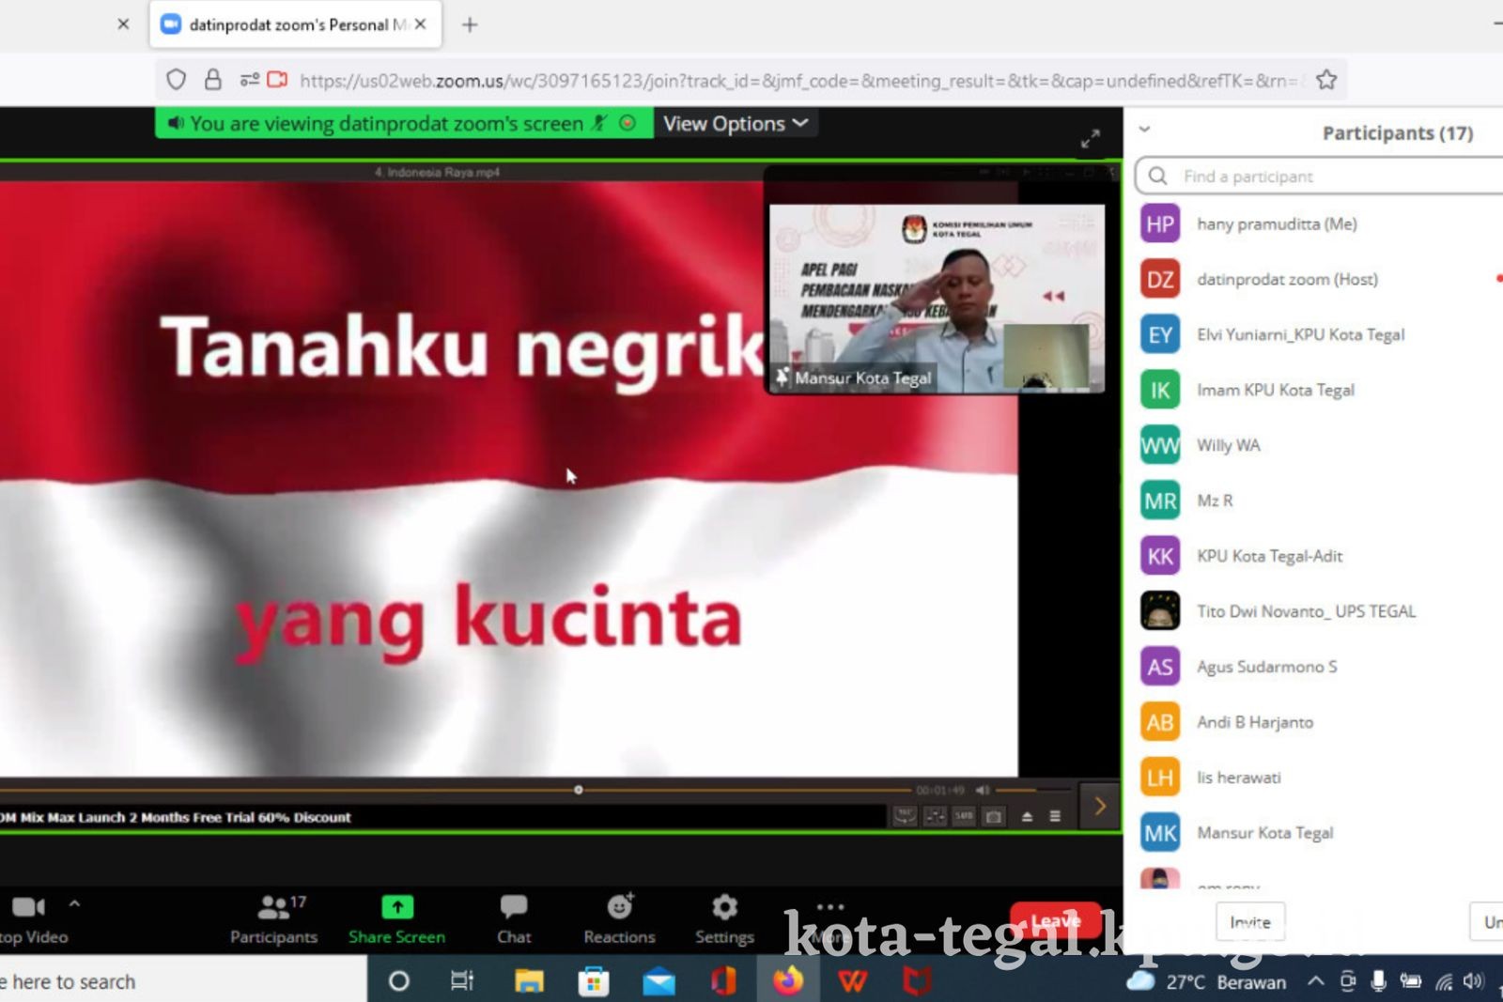This screenshot has height=1002, width=1503.
Task: Enter full screen with expand arrows icon
Action: [1090, 140]
